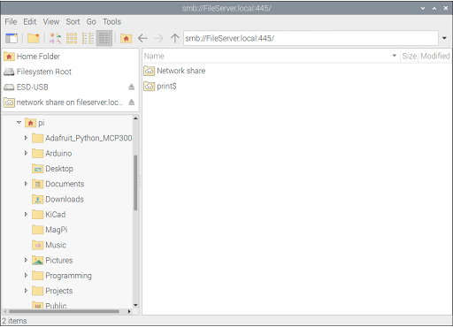Select the Music folder in tree
The width and height of the screenshot is (453, 327).
49,245
